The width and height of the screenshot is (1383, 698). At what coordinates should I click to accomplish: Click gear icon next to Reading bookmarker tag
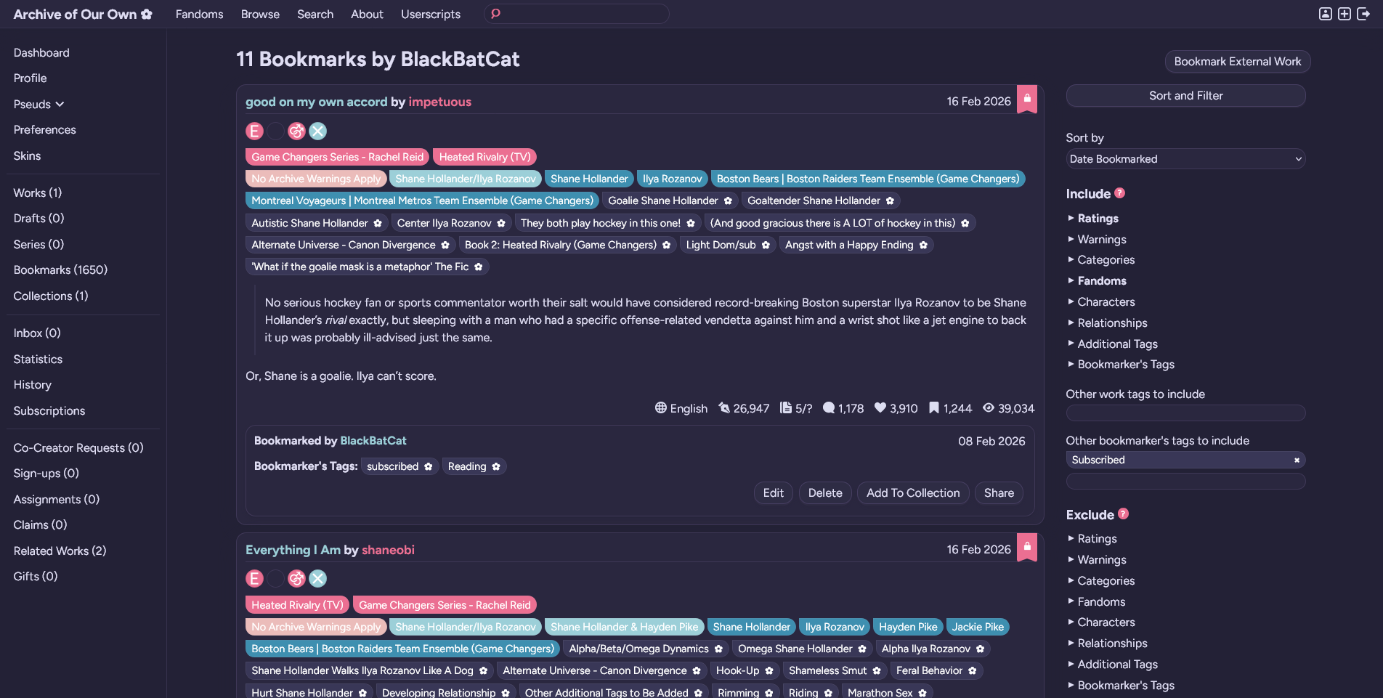point(496,466)
